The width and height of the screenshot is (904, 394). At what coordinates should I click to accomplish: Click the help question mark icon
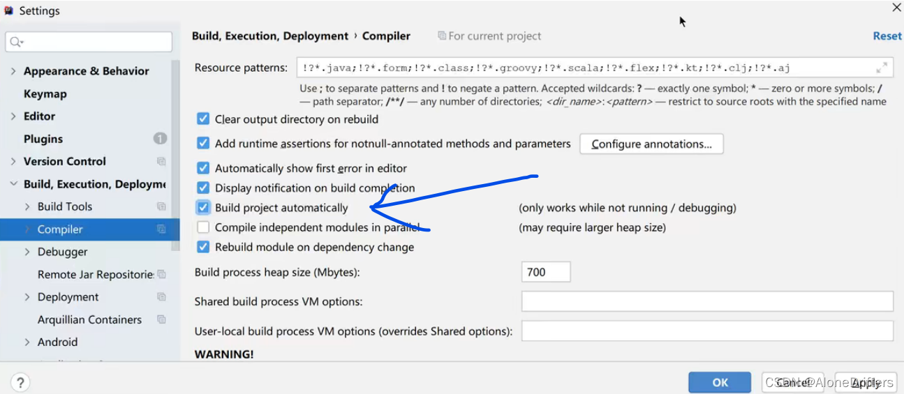pyautogui.click(x=20, y=382)
